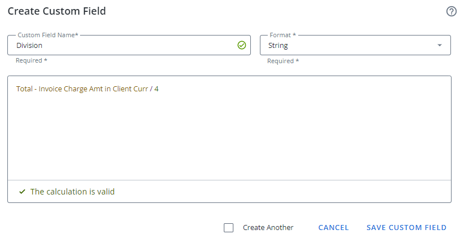Open the help question mark icon
Screen dimensions: 460x243
451,11
